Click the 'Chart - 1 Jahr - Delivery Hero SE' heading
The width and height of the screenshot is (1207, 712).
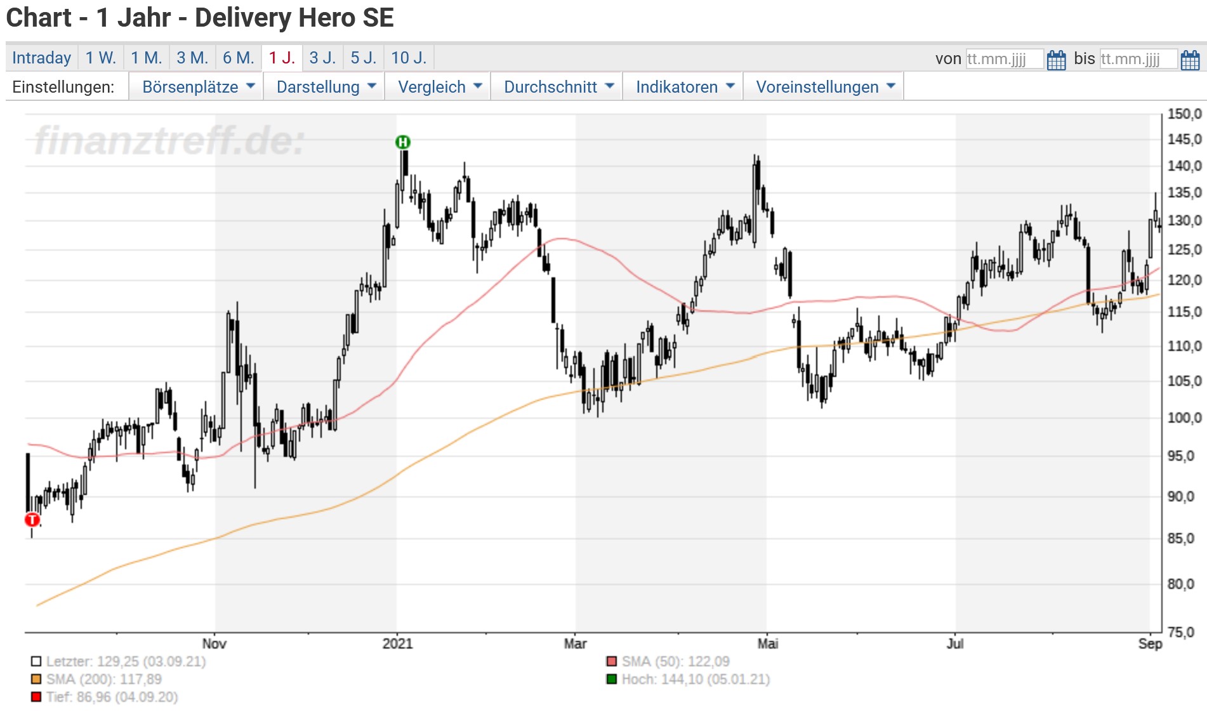click(200, 18)
